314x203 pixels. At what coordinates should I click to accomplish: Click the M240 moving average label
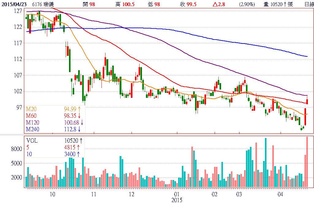coord(33,129)
